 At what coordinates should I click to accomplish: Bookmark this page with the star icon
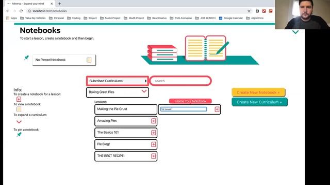click(x=249, y=11)
